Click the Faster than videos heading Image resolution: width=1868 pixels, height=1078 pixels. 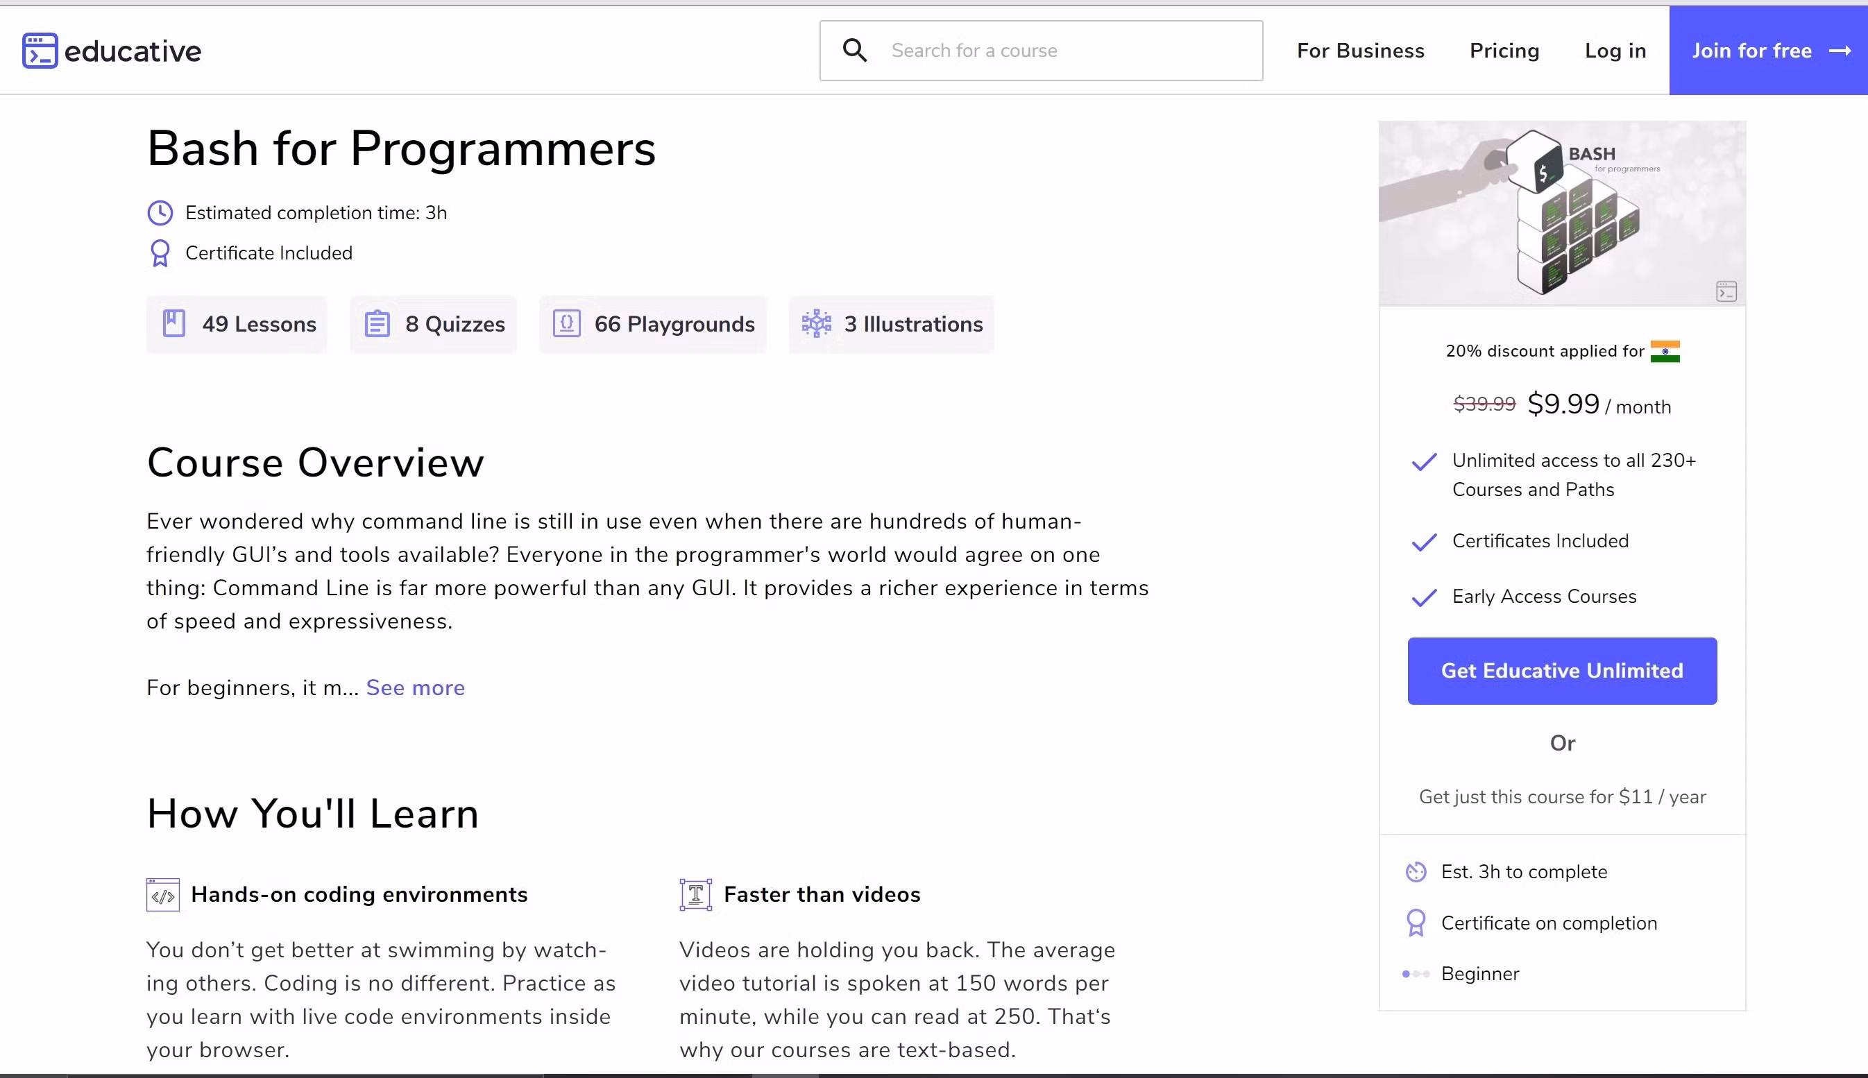pos(822,895)
